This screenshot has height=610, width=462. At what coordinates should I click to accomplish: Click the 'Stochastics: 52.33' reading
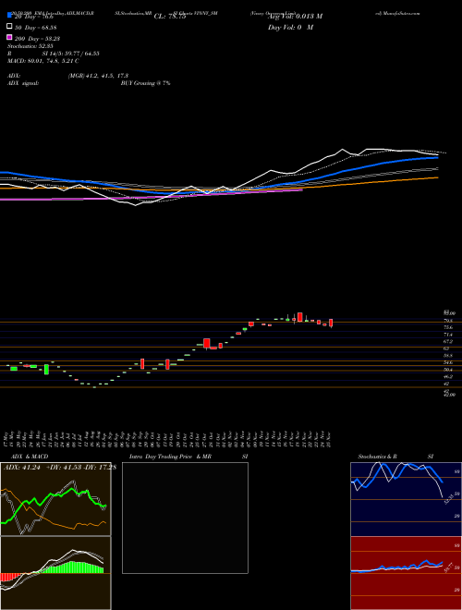29,46
